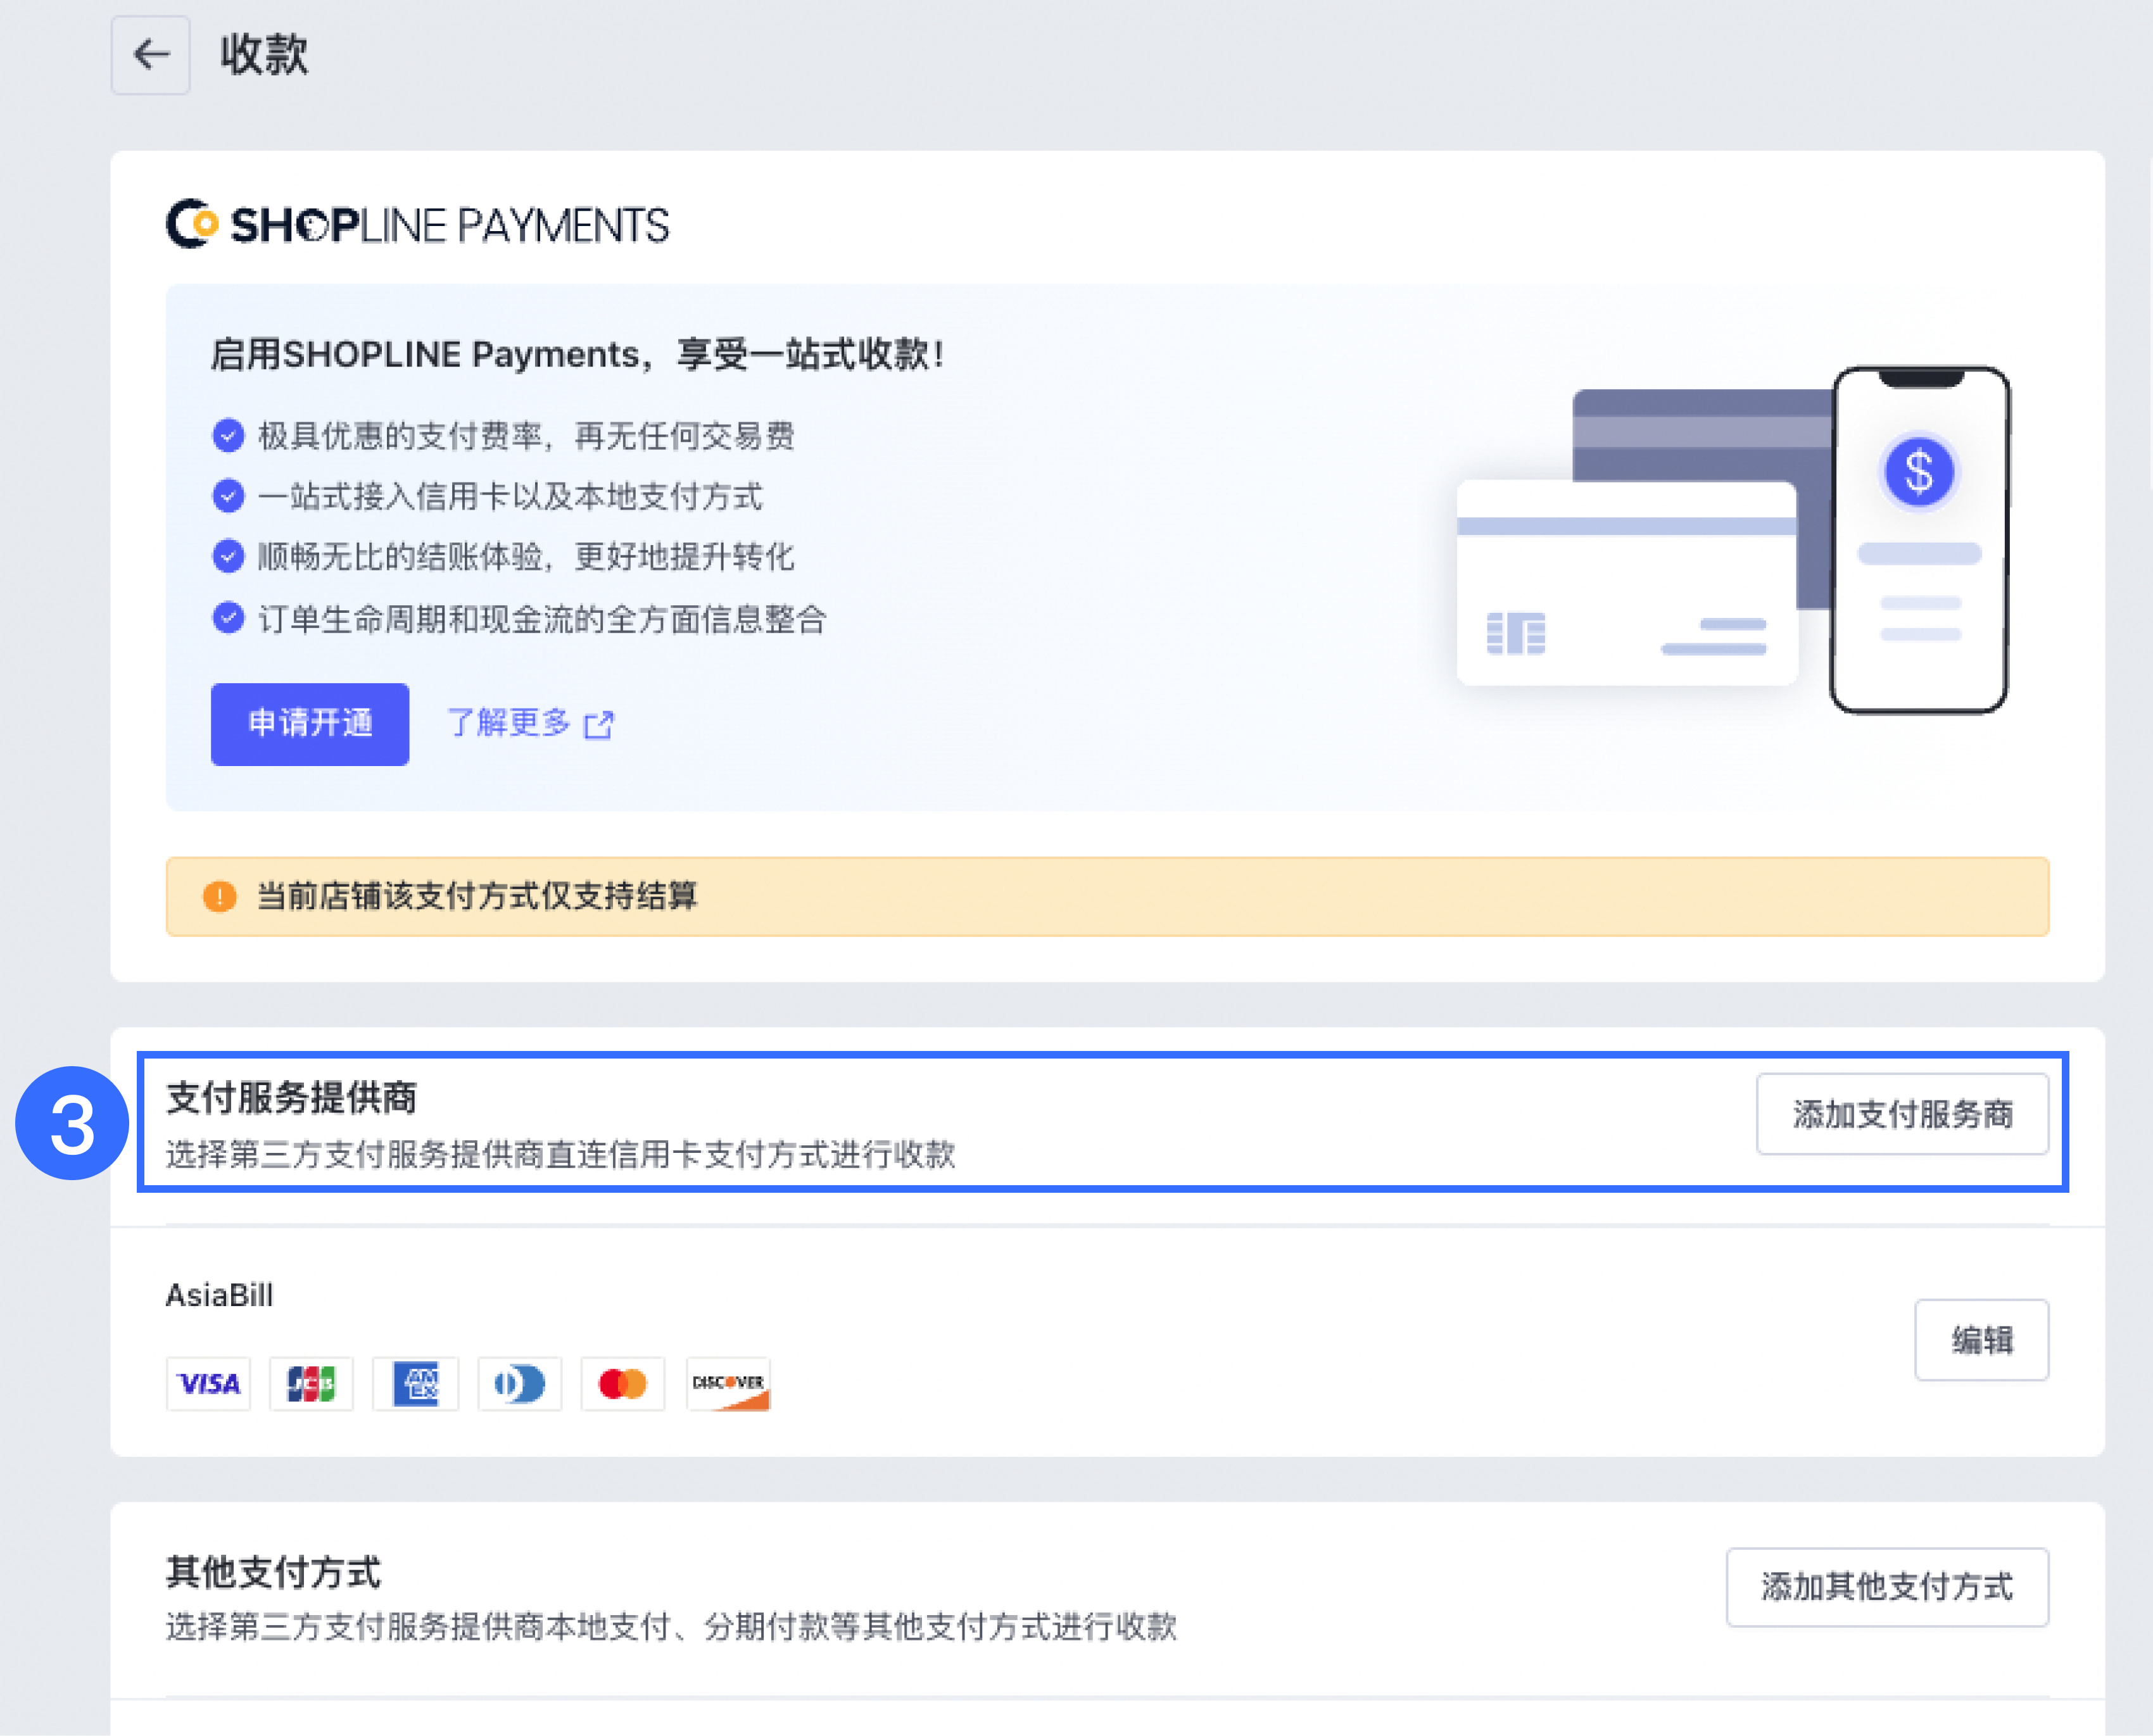Click the Diners Club card icon

[519, 1384]
